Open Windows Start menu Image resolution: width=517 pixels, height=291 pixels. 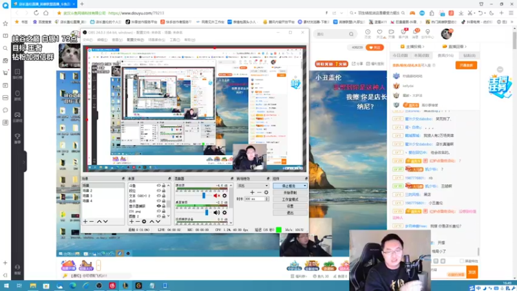coord(6,286)
